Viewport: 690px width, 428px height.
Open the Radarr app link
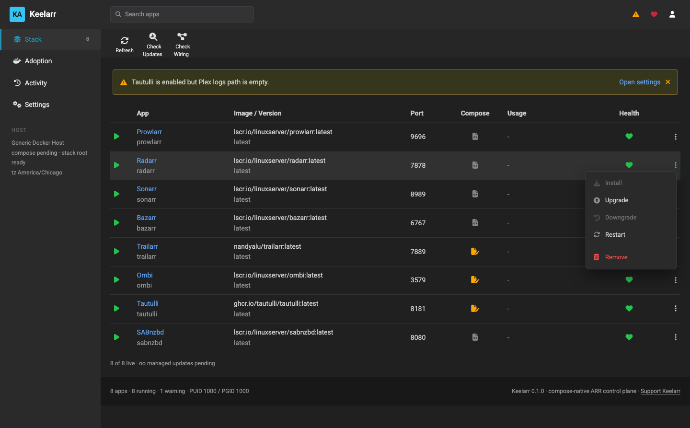tap(147, 161)
